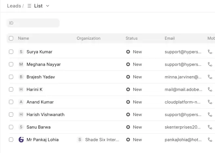Viewport: 215px width, 153px height.
Task: Click the ID filter input field
Action: (33, 23)
